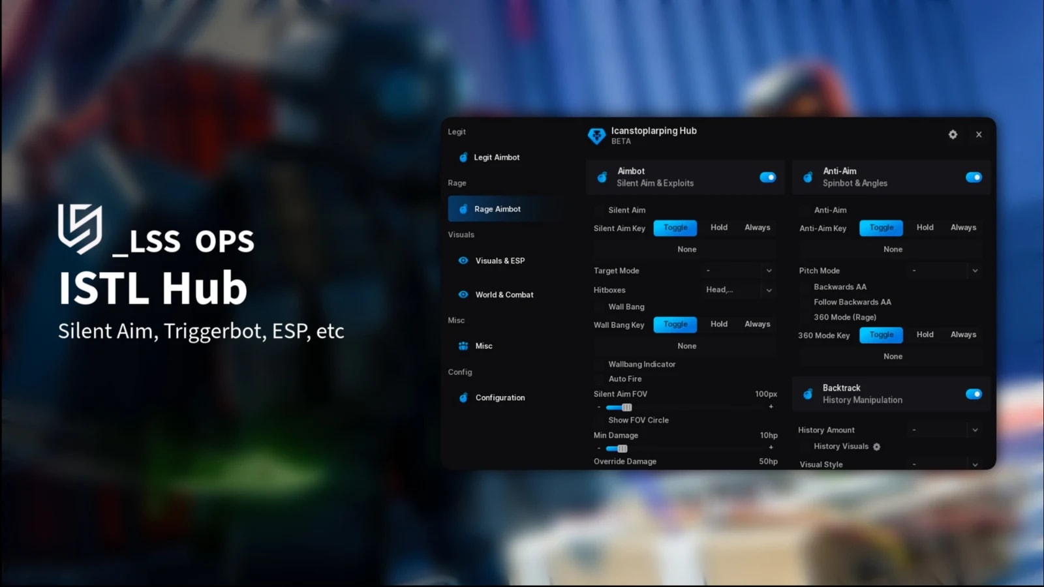This screenshot has height=587, width=1044.
Task: Click the 360 Mode Key None keybind field
Action: pos(893,356)
